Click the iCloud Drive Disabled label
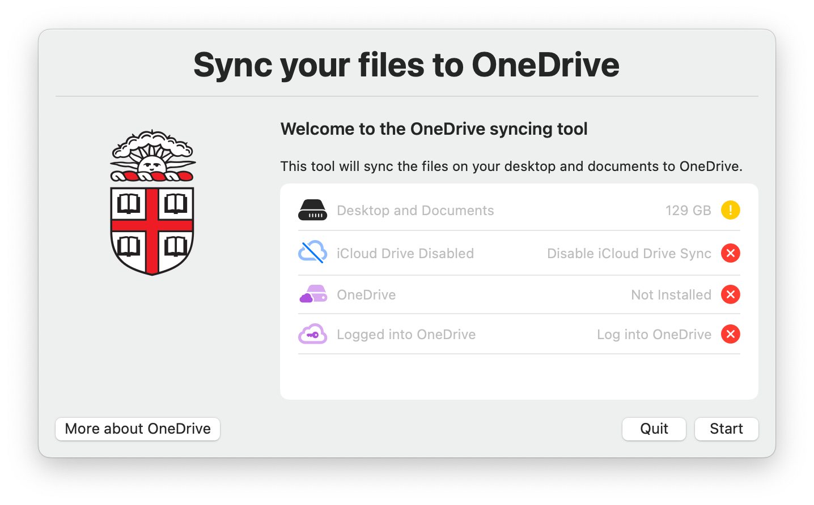Image resolution: width=814 pixels, height=505 pixels. click(405, 253)
